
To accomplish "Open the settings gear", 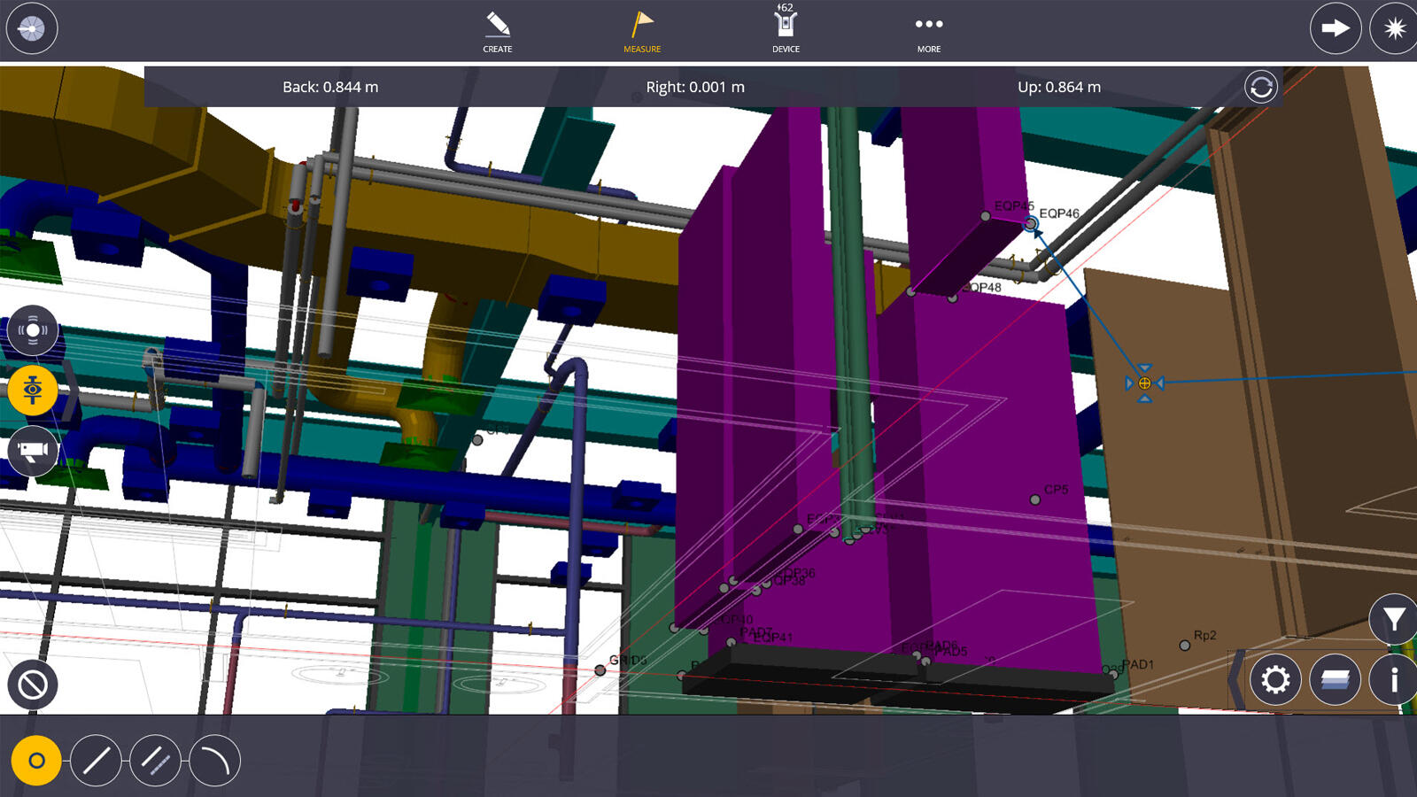I will 1275,680.
